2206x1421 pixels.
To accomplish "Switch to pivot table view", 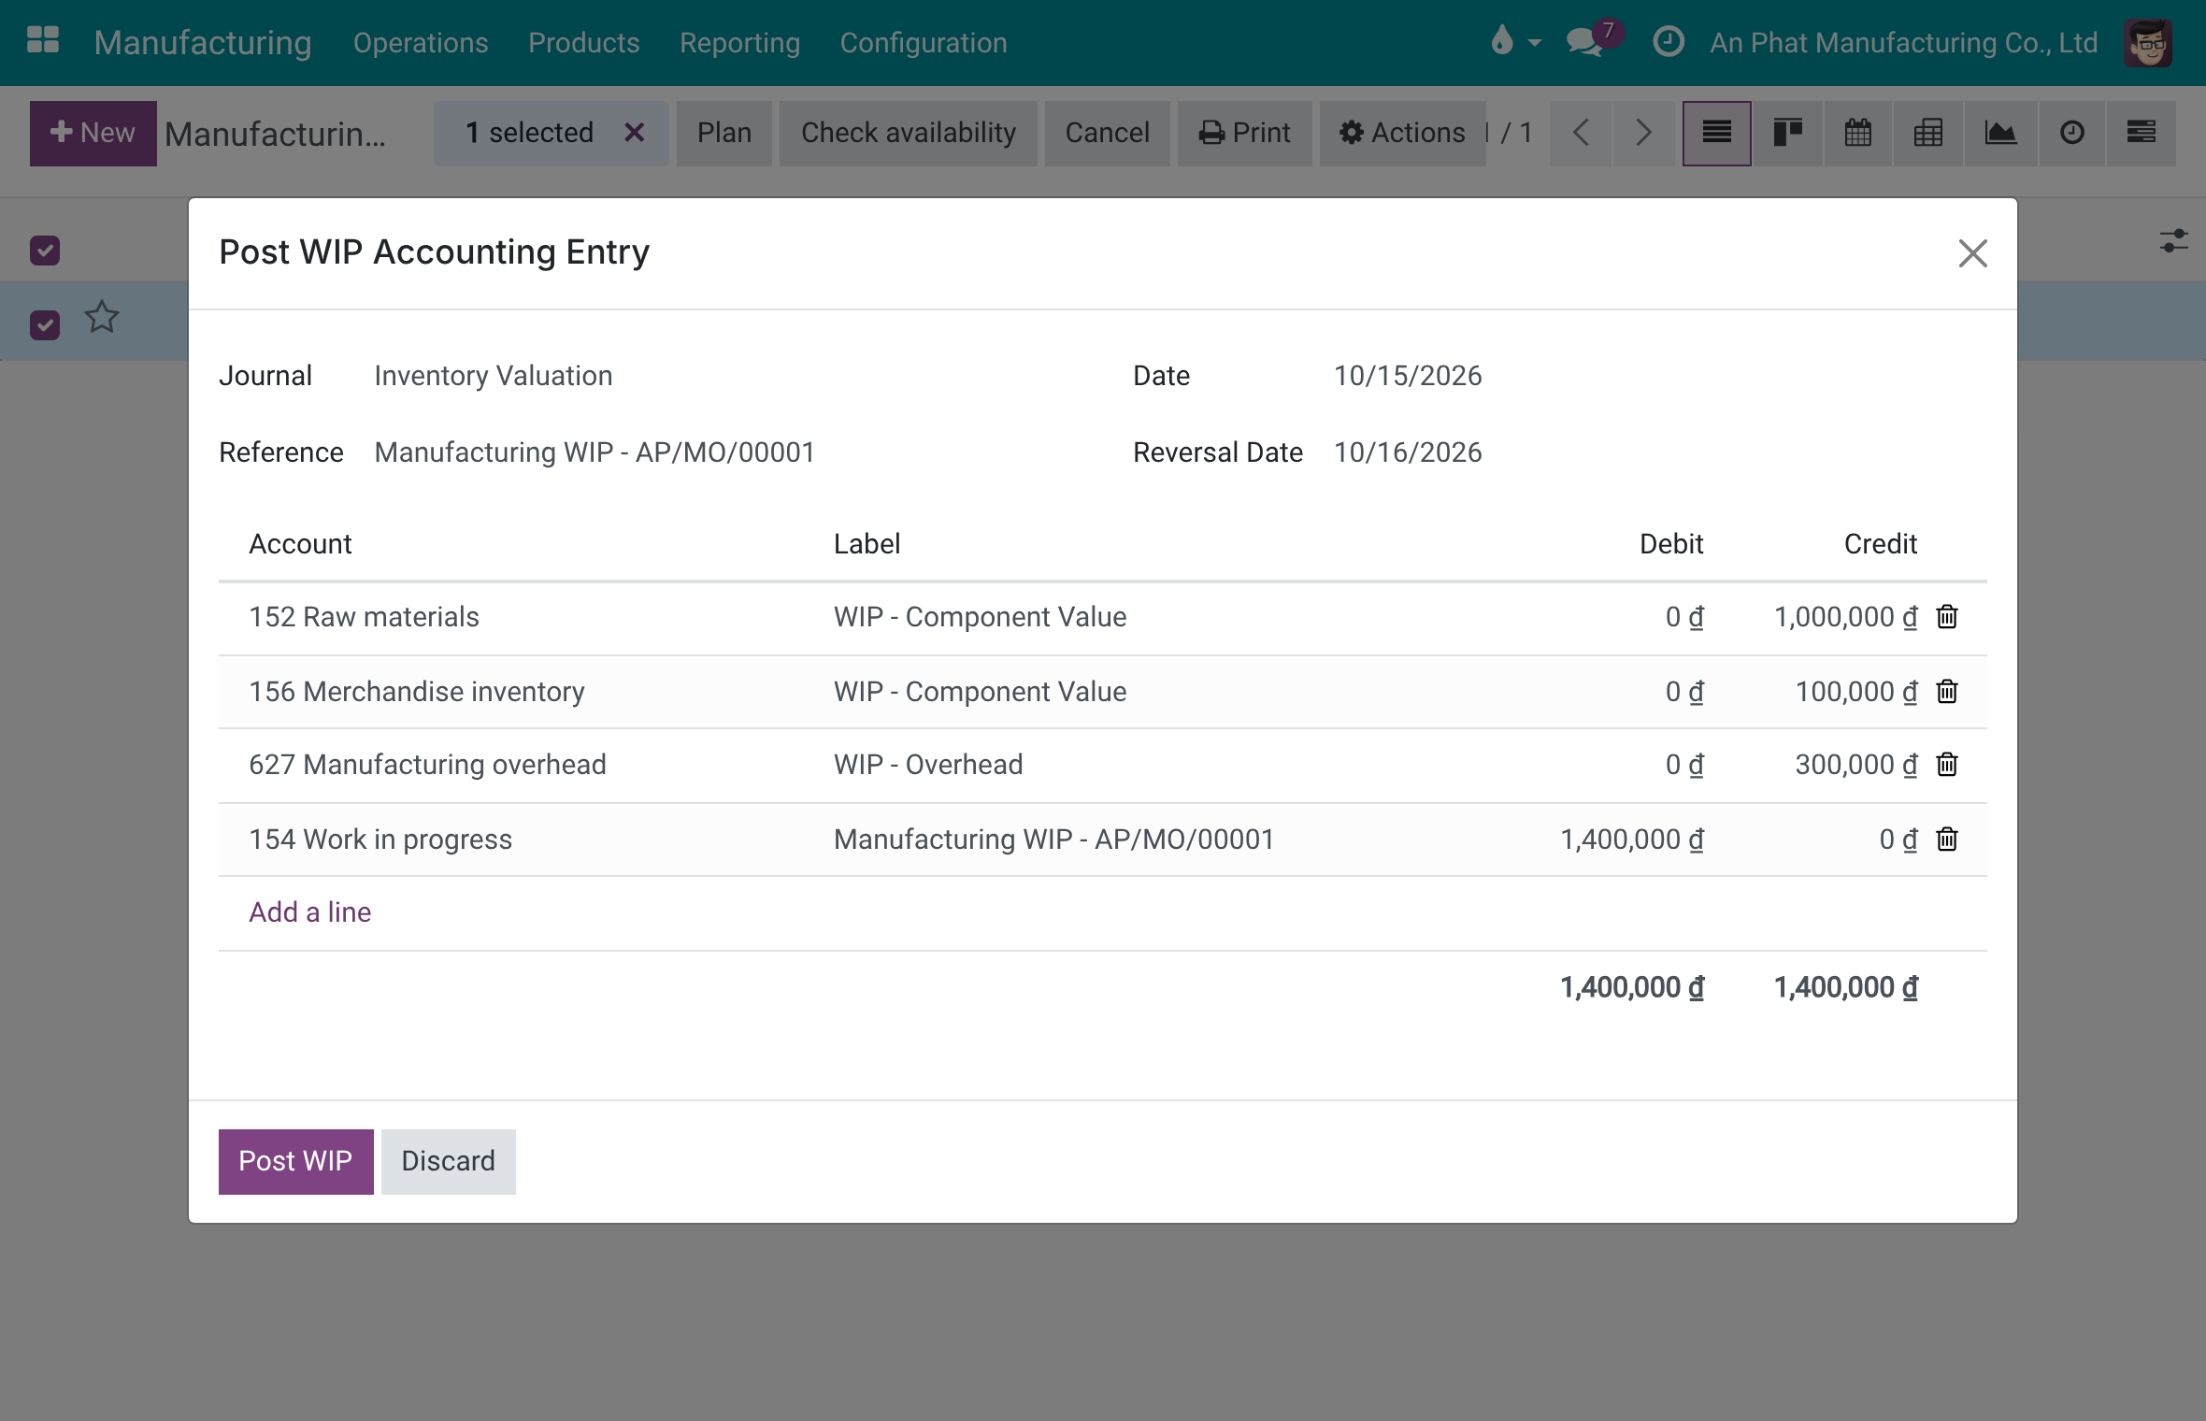I will point(1928,133).
